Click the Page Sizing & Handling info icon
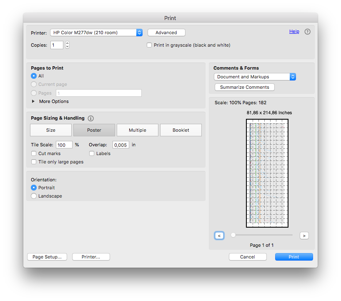This screenshot has height=301, width=341. (90, 118)
